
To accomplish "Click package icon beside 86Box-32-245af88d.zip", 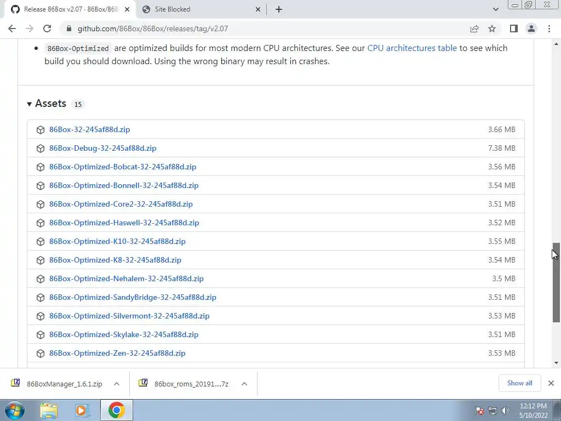I will [x=41, y=129].
